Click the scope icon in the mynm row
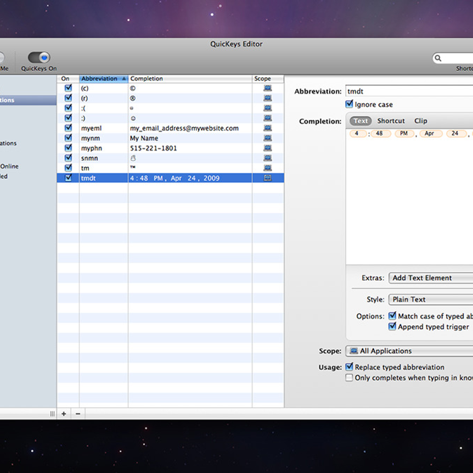This screenshot has height=473, width=473. click(268, 138)
